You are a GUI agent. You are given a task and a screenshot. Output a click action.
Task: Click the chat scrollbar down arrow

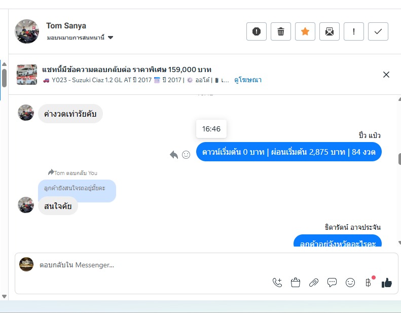coord(399,242)
